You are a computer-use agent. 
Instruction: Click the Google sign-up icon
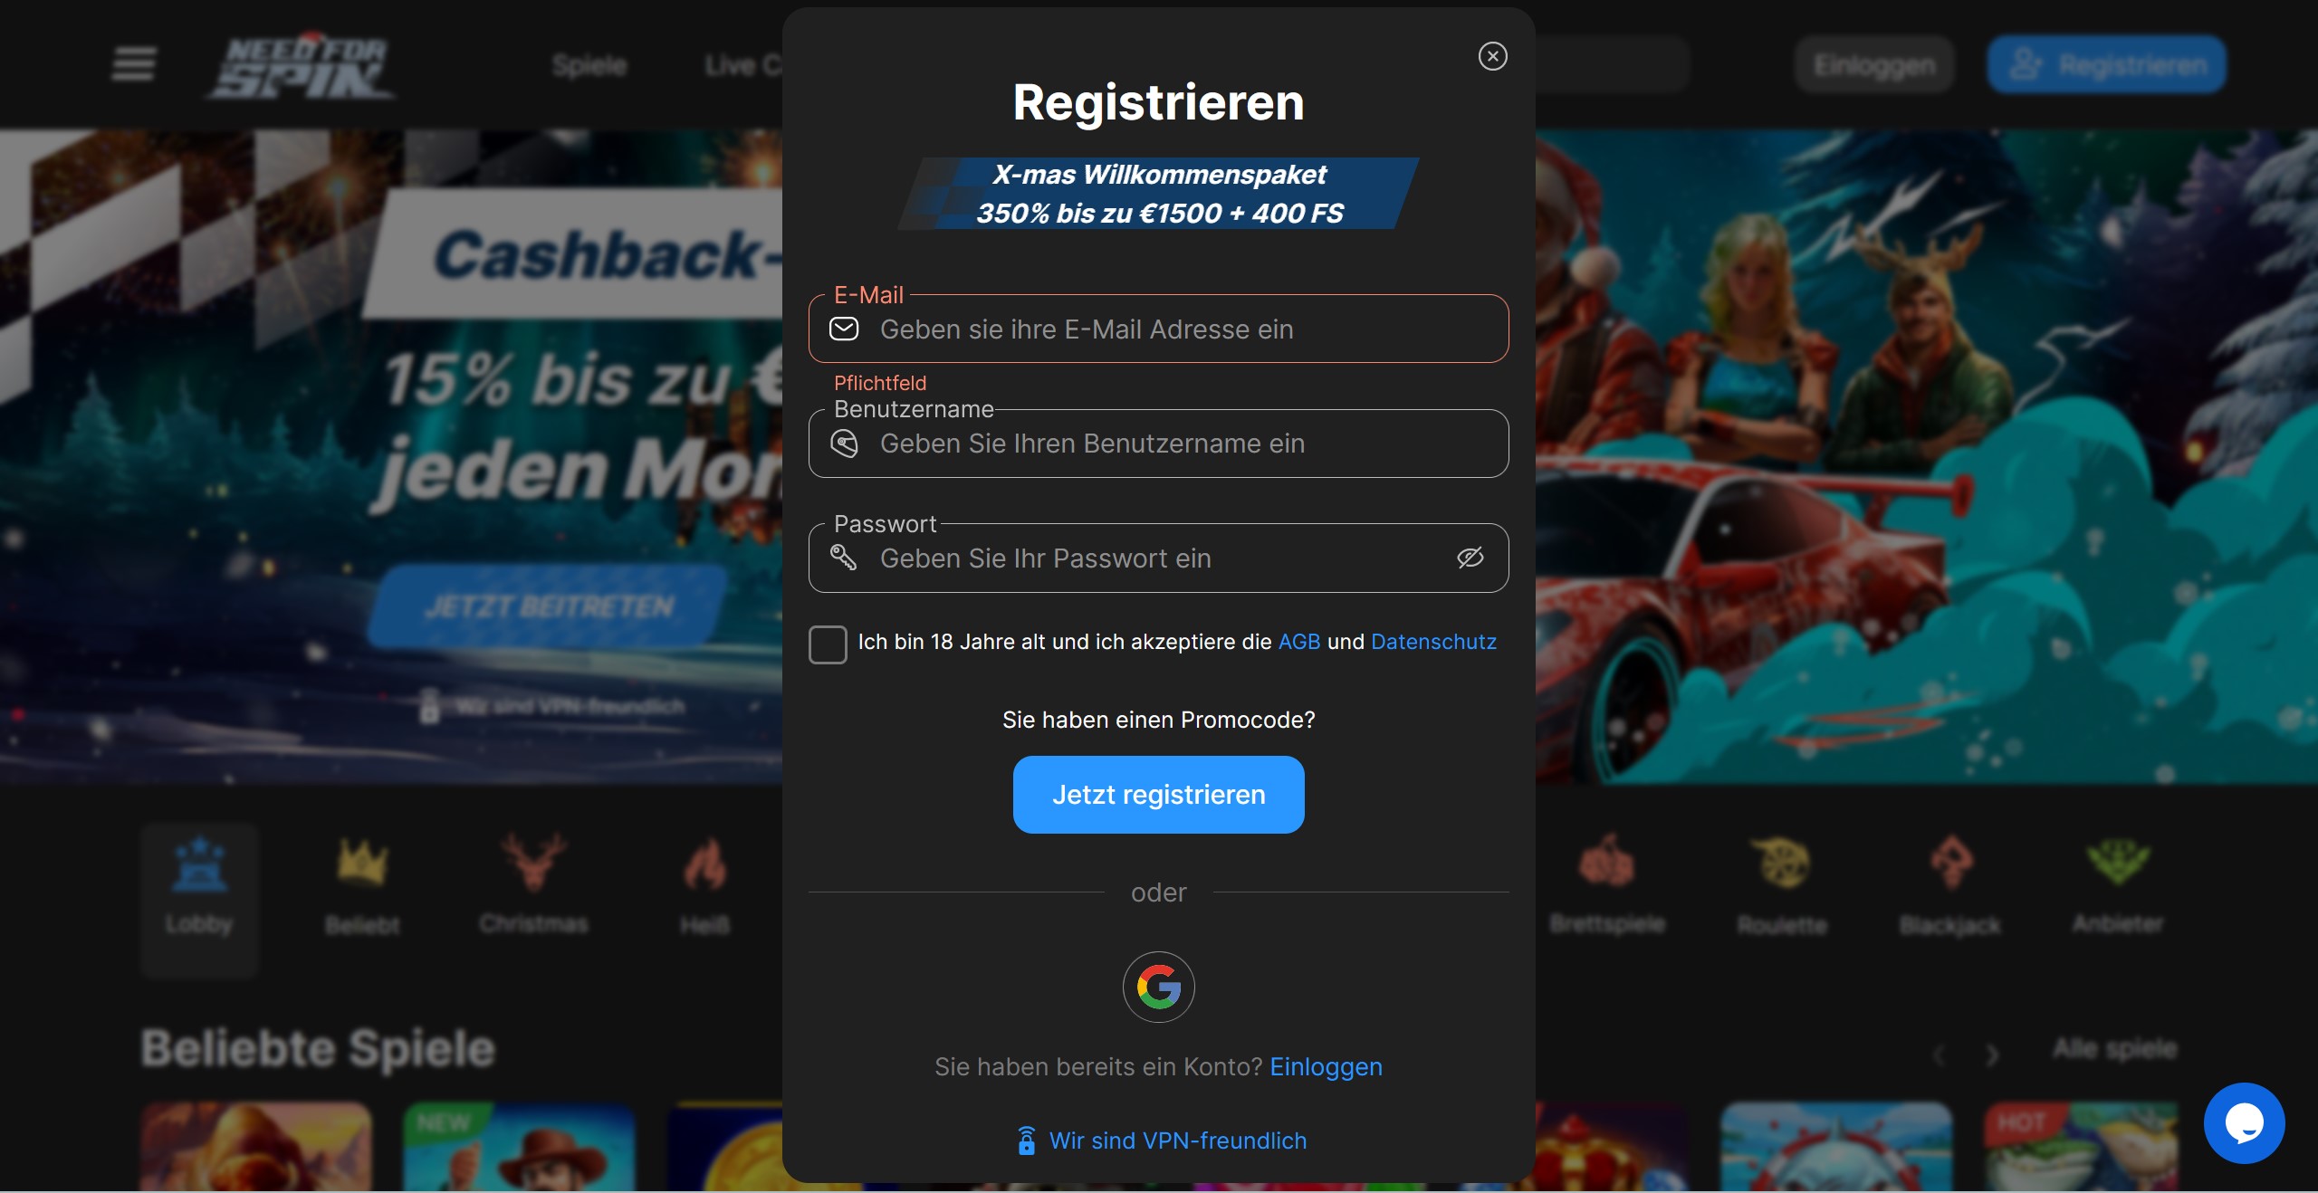(x=1158, y=987)
